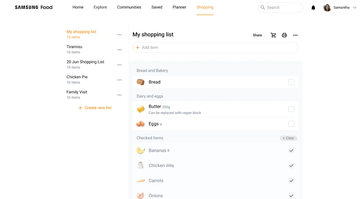This screenshot has height=199, width=363.
Task: Print the shopping list via printer icon
Action: (x=284, y=35)
